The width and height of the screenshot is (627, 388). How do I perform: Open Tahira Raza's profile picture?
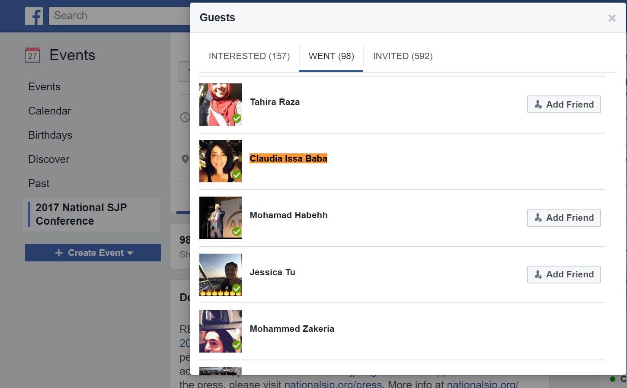(220, 105)
